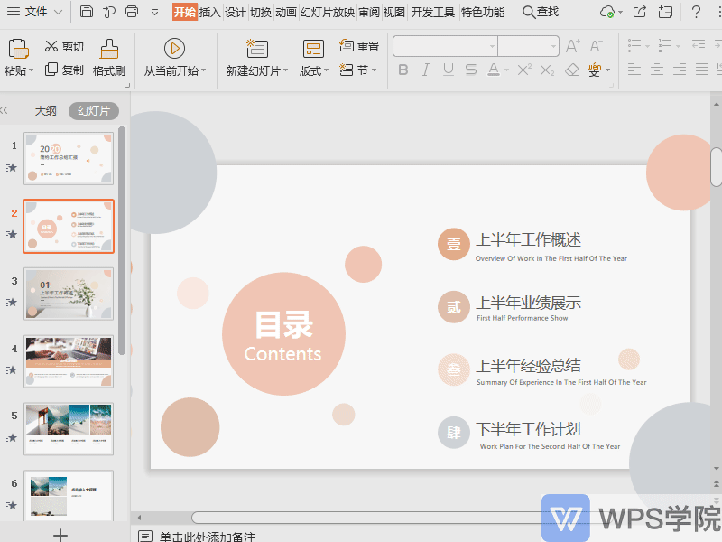Click the Cut (剪切) icon
722x542 pixels.
point(52,47)
